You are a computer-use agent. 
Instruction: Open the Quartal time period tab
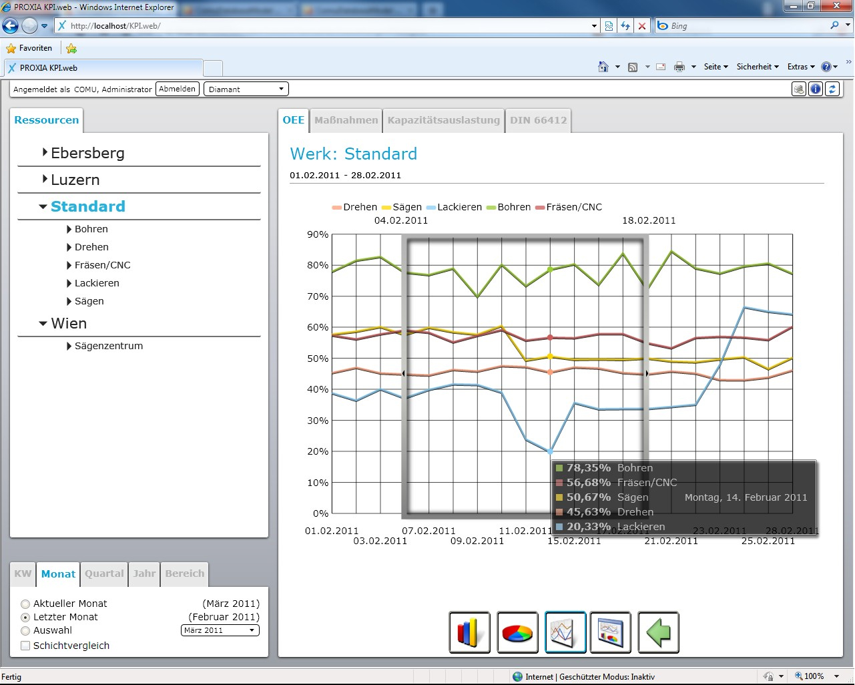click(x=103, y=574)
